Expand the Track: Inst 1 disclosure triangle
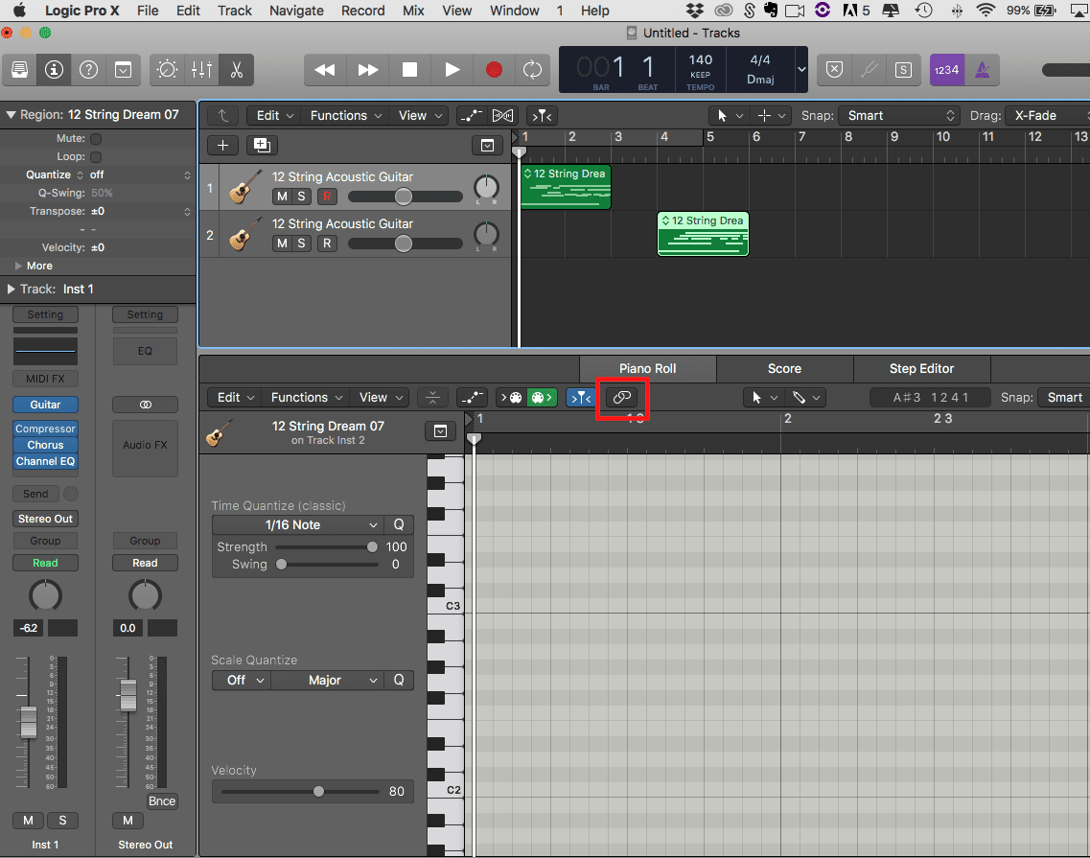Viewport: 1090px width, 858px height. [12, 289]
